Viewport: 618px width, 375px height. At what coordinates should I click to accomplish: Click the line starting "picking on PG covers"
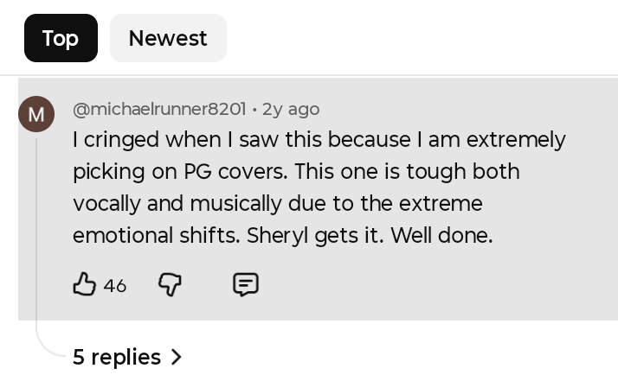pos(296,172)
